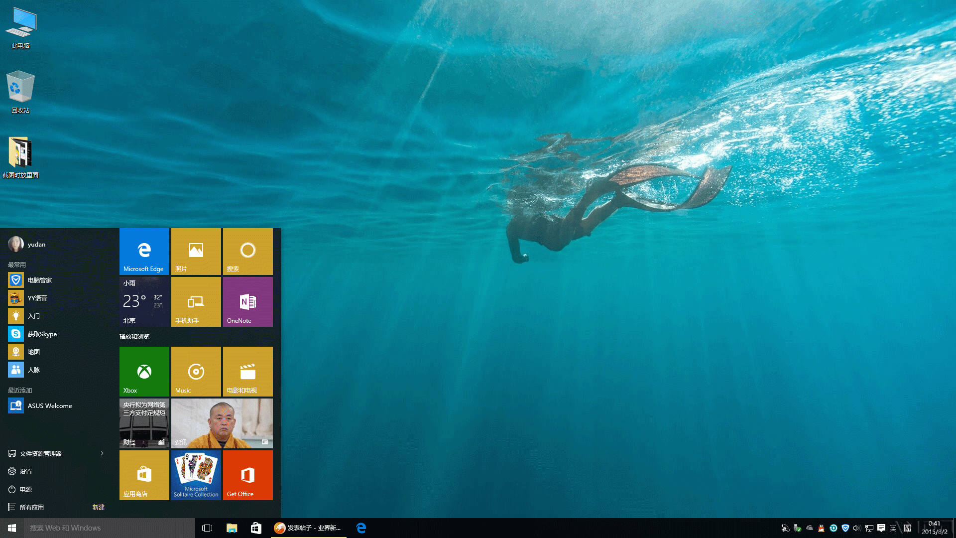The image size is (956, 538).
Task: Focus the 搜索 Web 和 Windows search box
Action: 110,528
